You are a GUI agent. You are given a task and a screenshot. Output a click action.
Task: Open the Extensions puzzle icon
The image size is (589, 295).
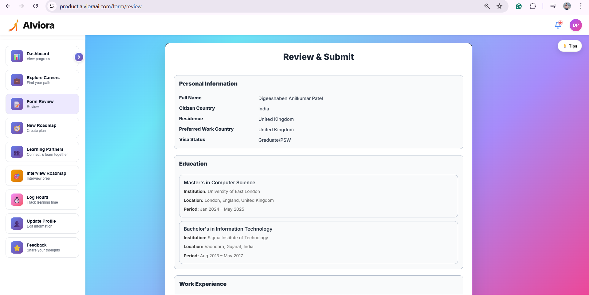click(x=533, y=6)
